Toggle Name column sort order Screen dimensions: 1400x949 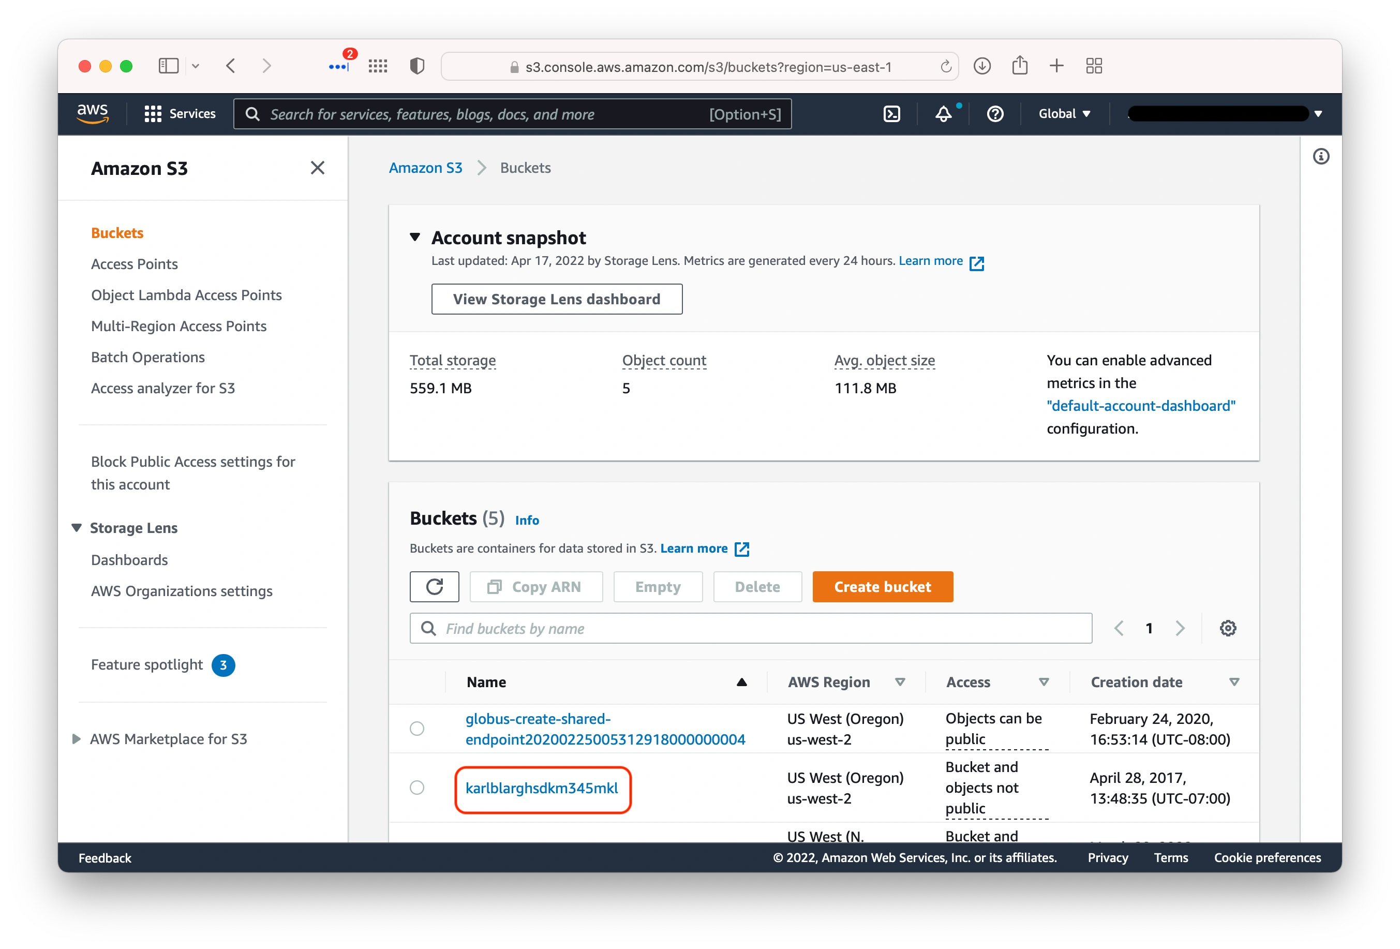(x=741, y=683)
